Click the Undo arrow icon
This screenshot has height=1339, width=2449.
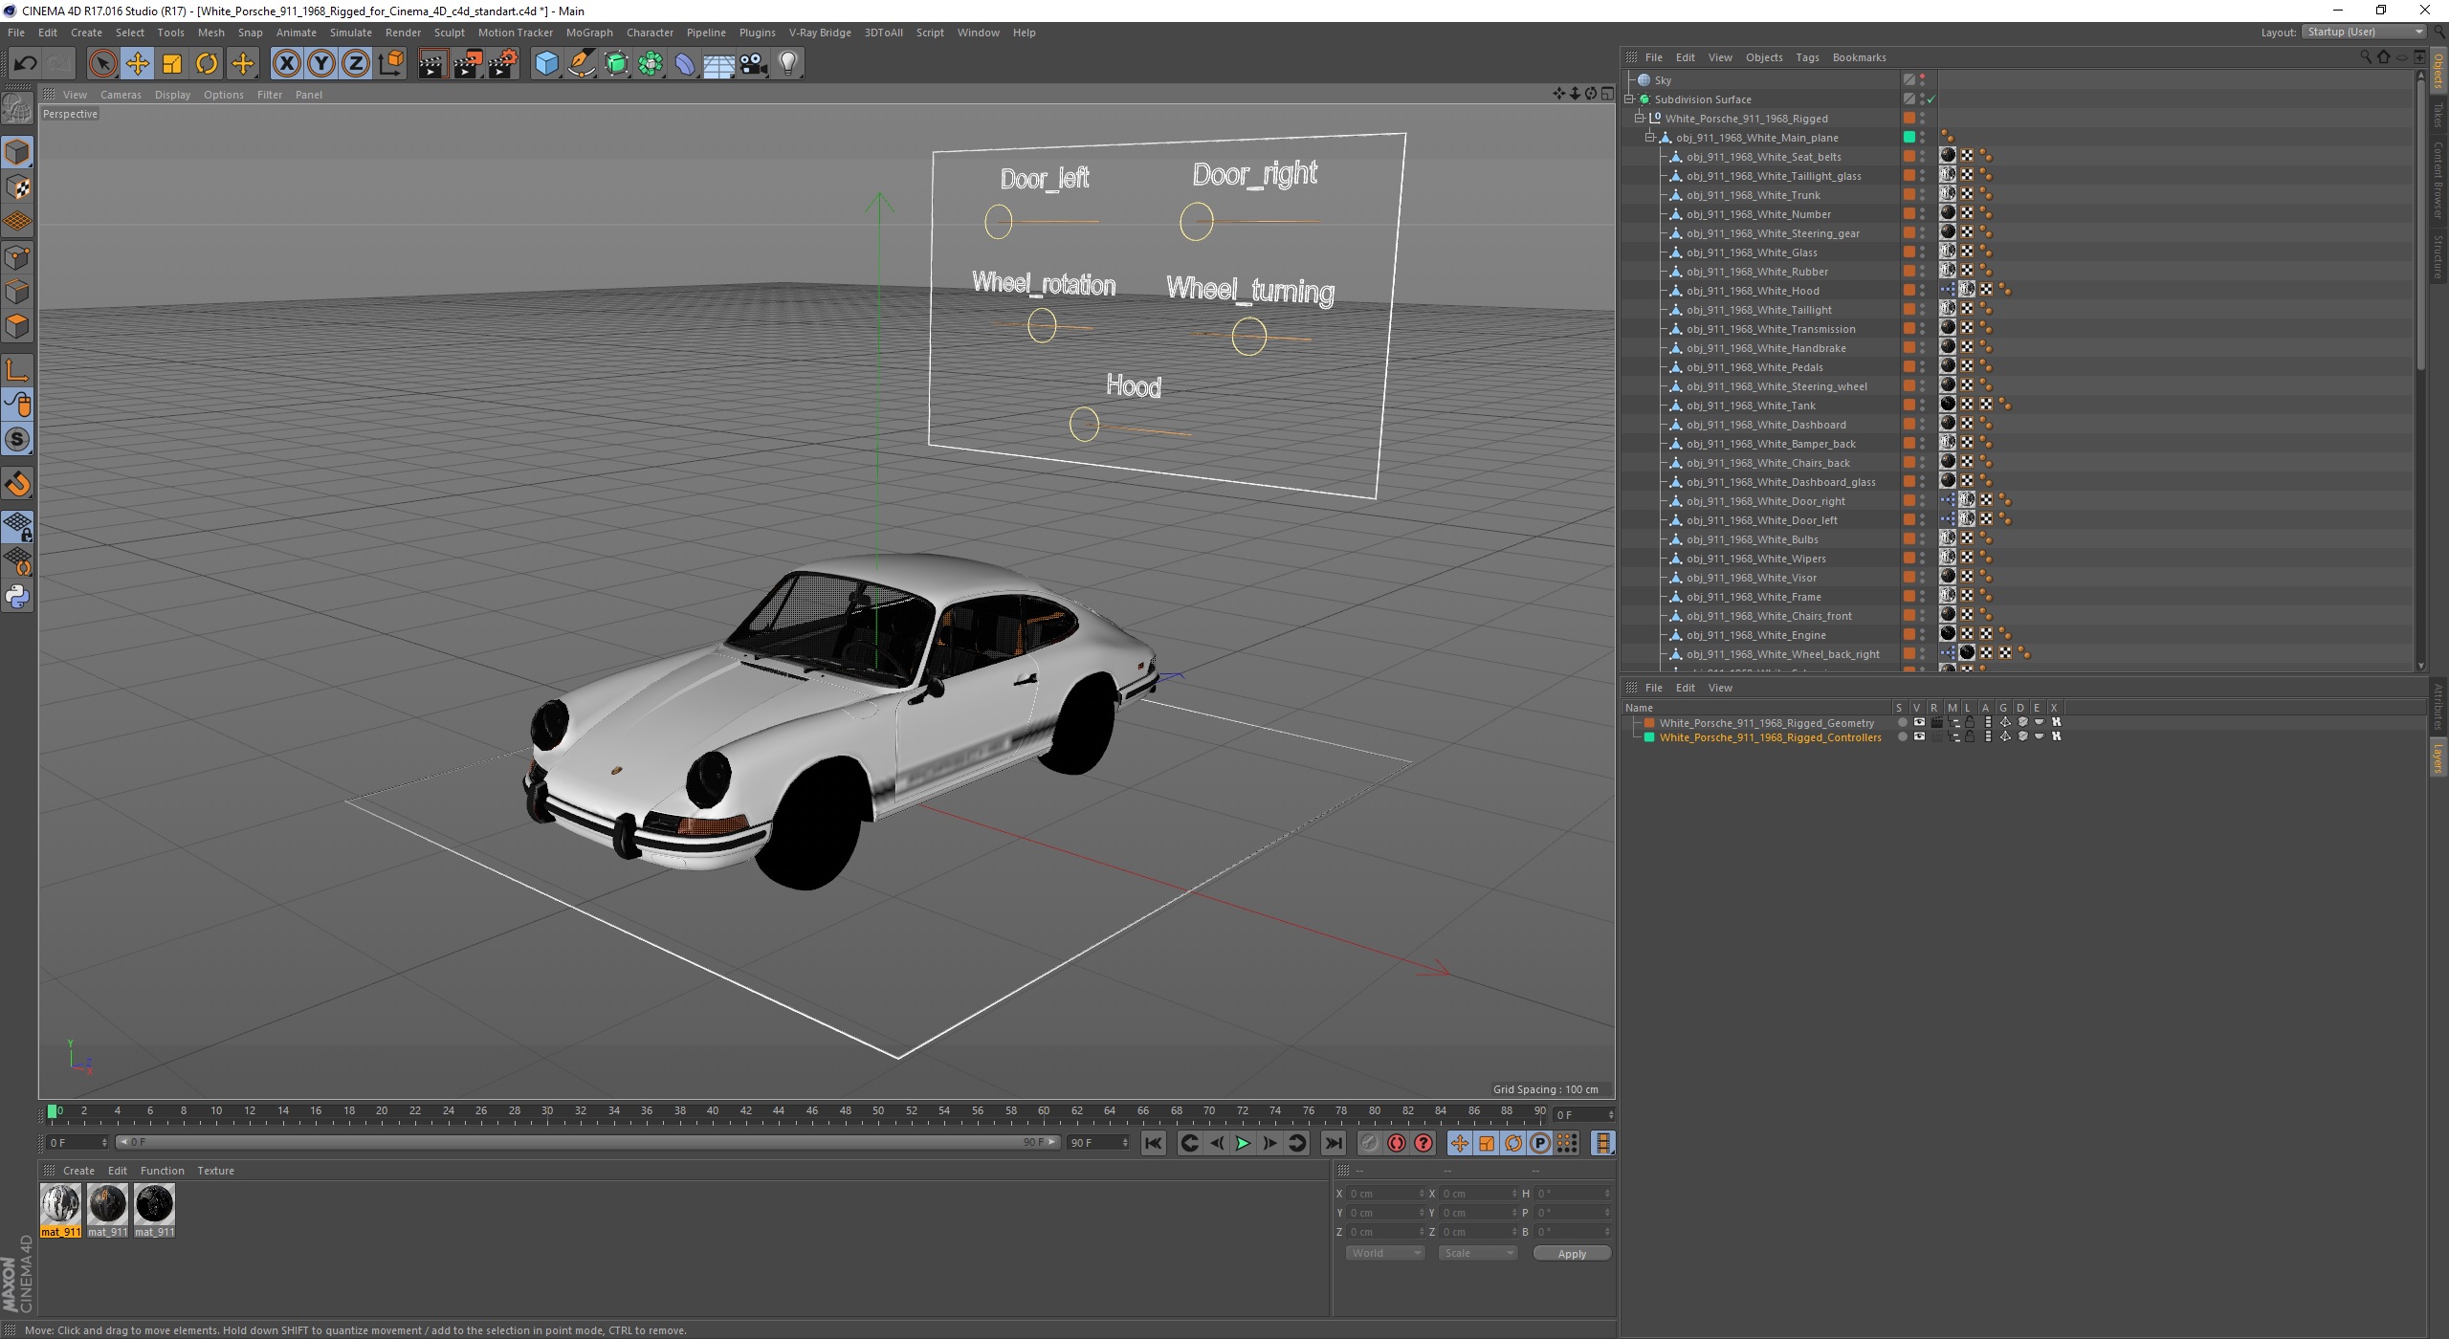coord(26,64)
